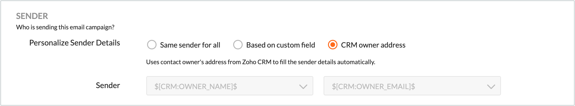This screenshot has width=575, height=106.
Task: Click the "CRM owner address" option label
Action: click(x=373, y=45)
